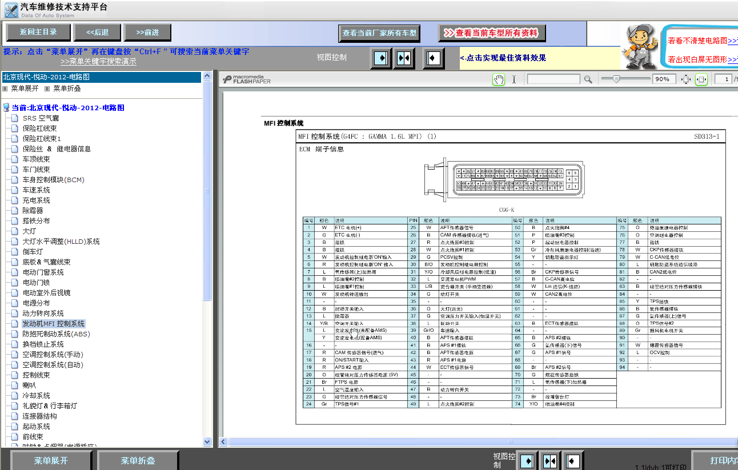Screen dimensions: 738x470
Task: Click the 返回主目录 button
Action: coord(38,32)
